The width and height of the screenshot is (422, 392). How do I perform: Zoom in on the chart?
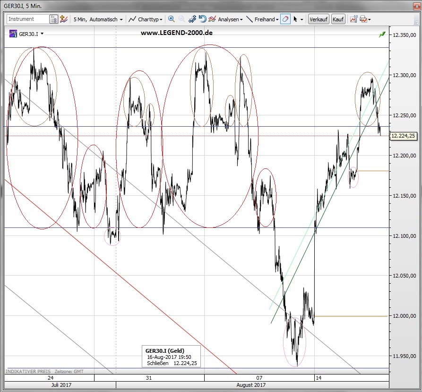click(x=171, y=19)
